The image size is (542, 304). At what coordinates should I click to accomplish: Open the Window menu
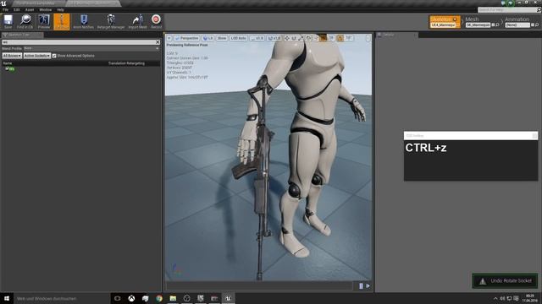click(x=45, y=9)
